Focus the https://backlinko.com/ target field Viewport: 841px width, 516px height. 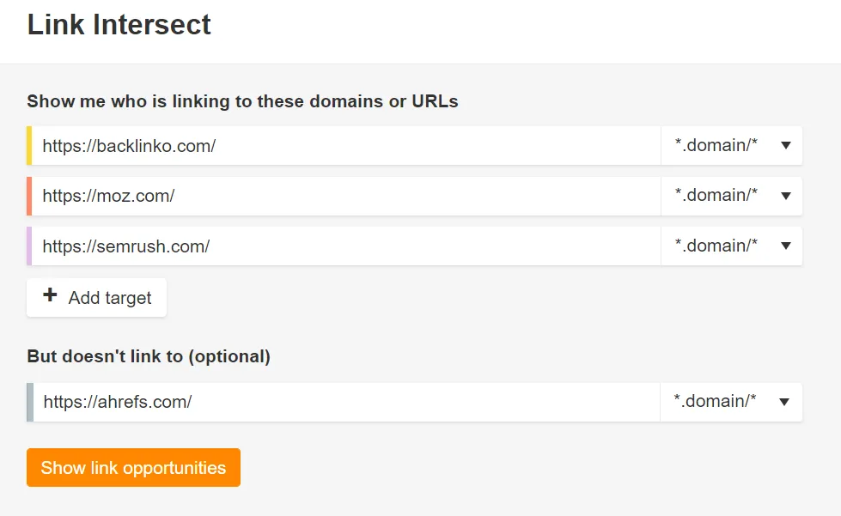[344, 146]
